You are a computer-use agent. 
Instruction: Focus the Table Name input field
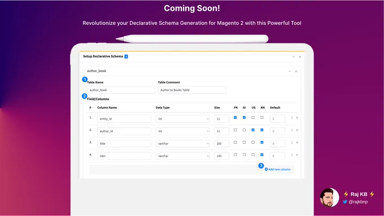coord(121,90)
